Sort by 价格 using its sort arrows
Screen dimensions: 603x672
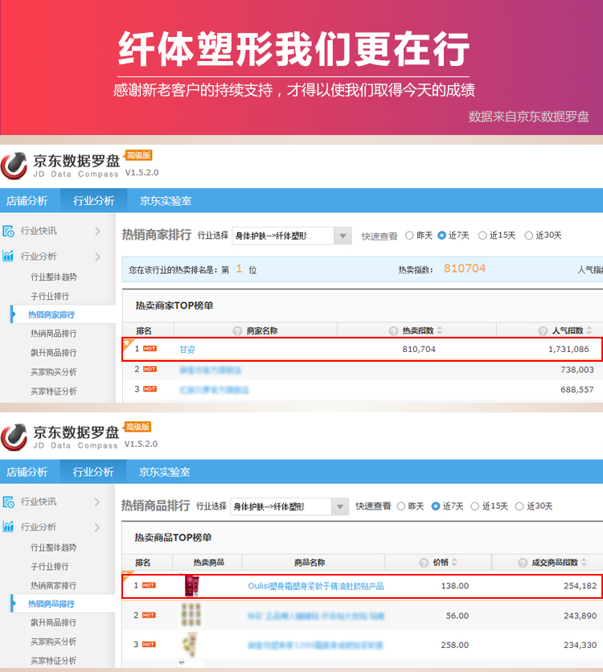click(x=454, y=563)
